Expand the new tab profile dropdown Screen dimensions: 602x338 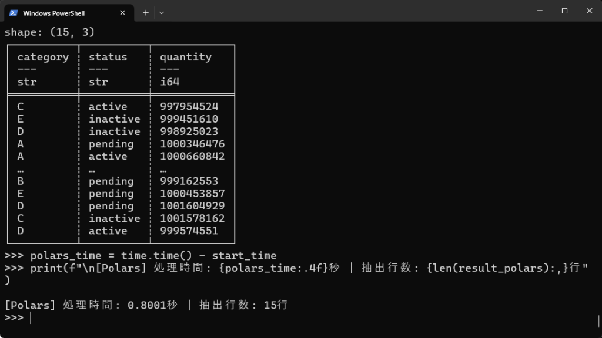pos(162,12)
